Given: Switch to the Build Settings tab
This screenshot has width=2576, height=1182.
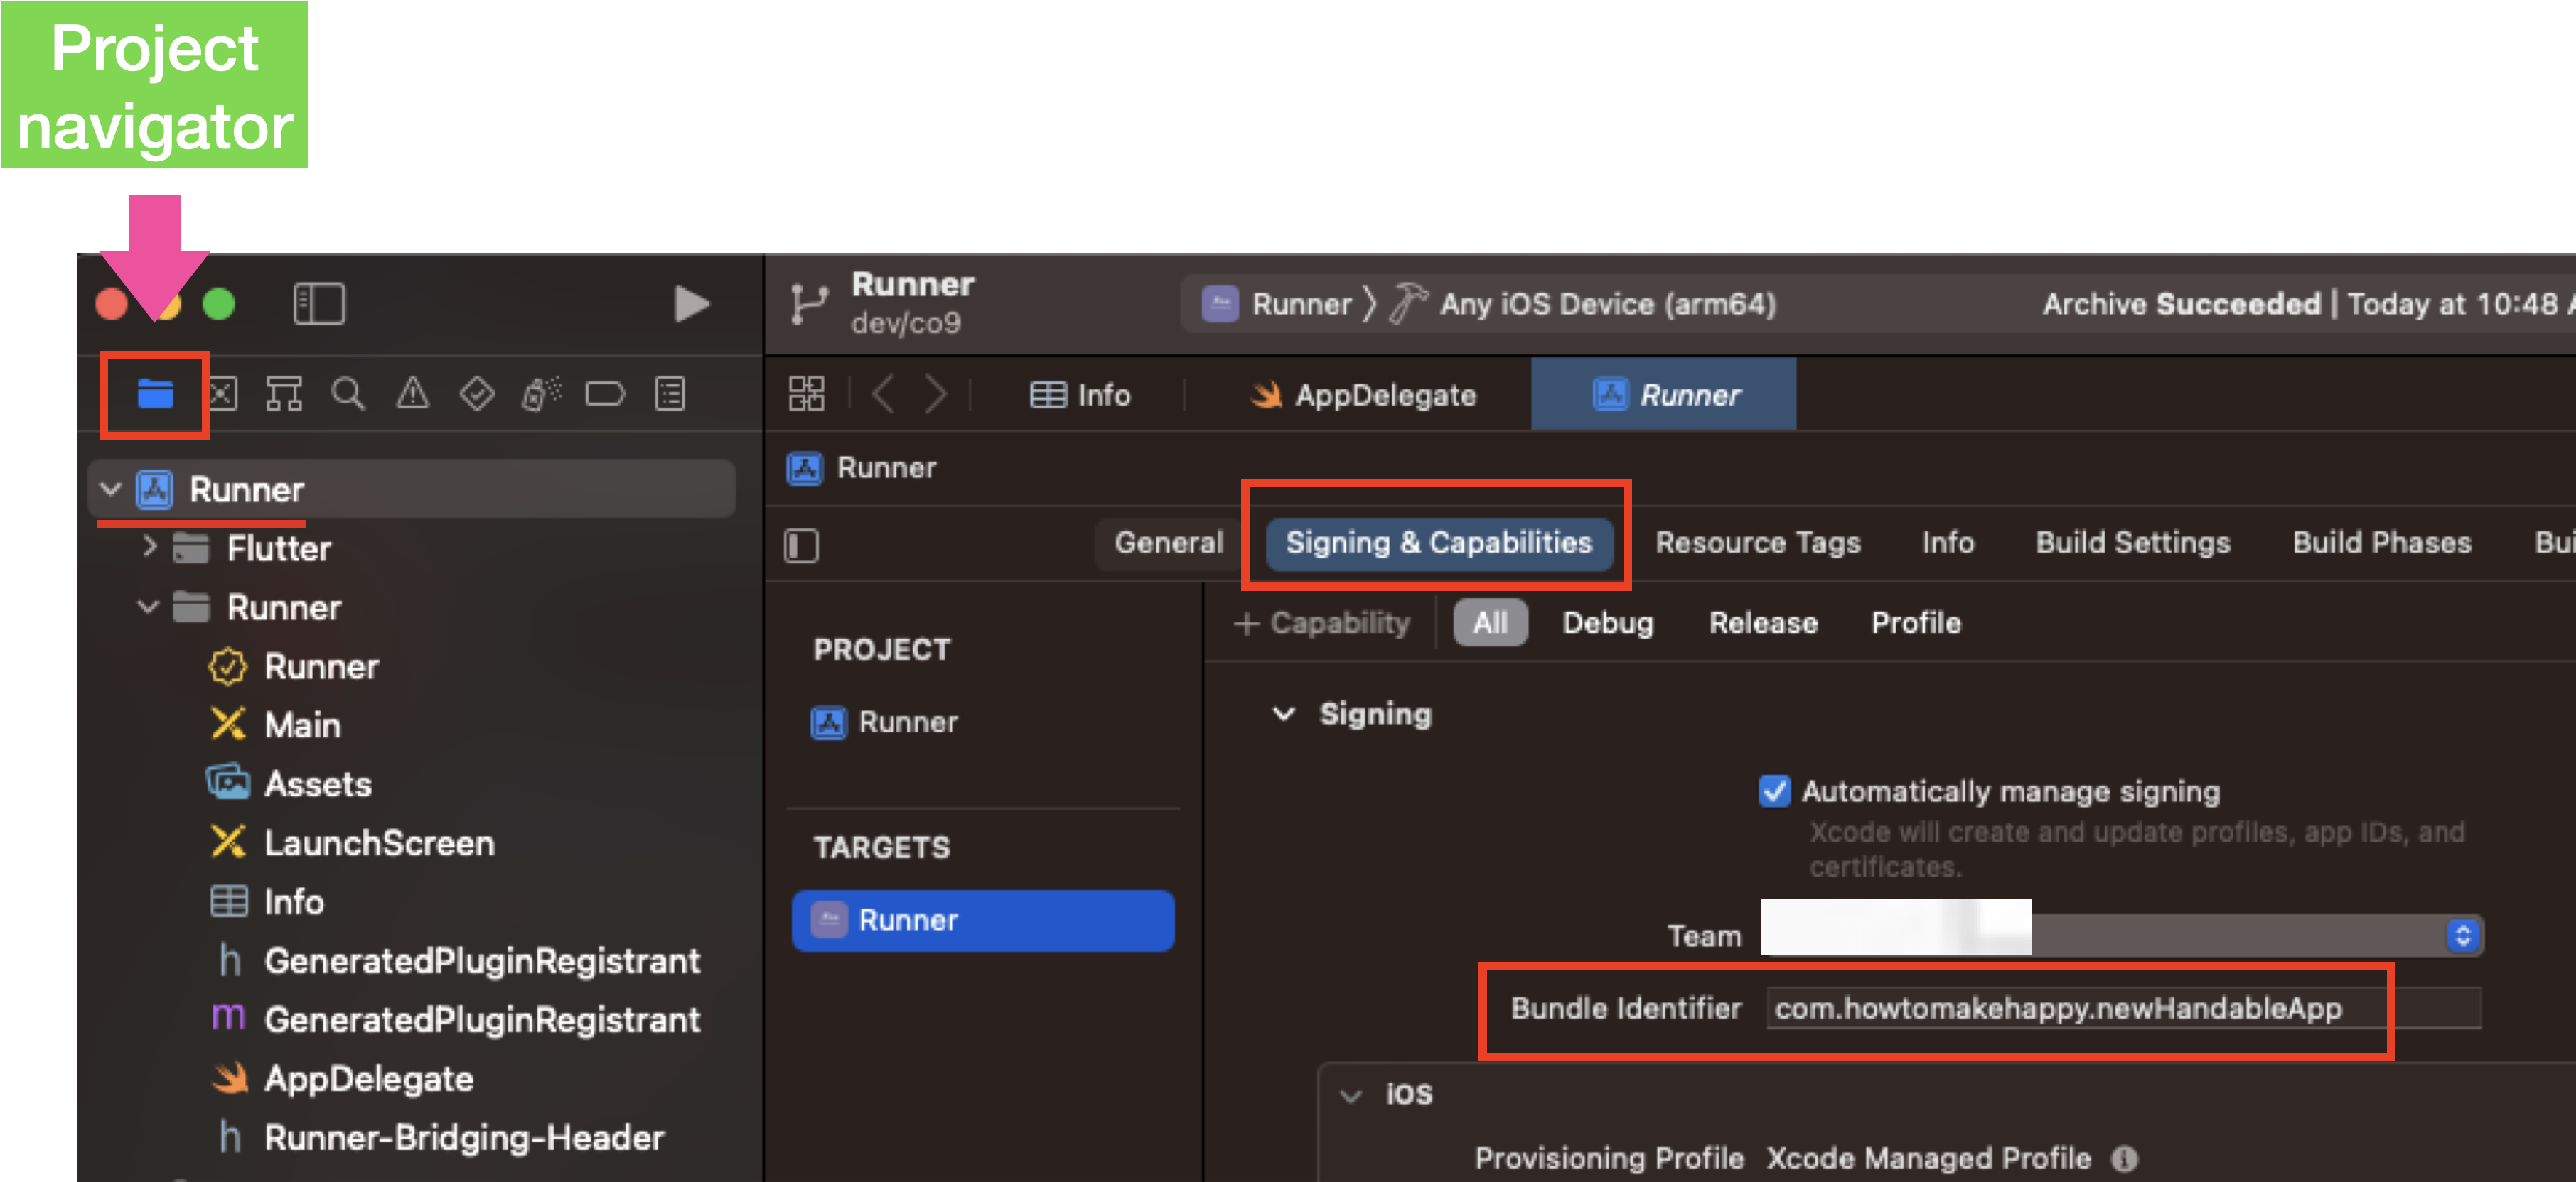Looking at the screenshot, I should click(2132, 543).
